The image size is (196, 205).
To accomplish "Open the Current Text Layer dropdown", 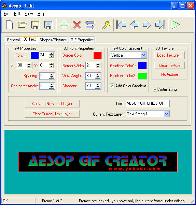I will coord(166,114).
